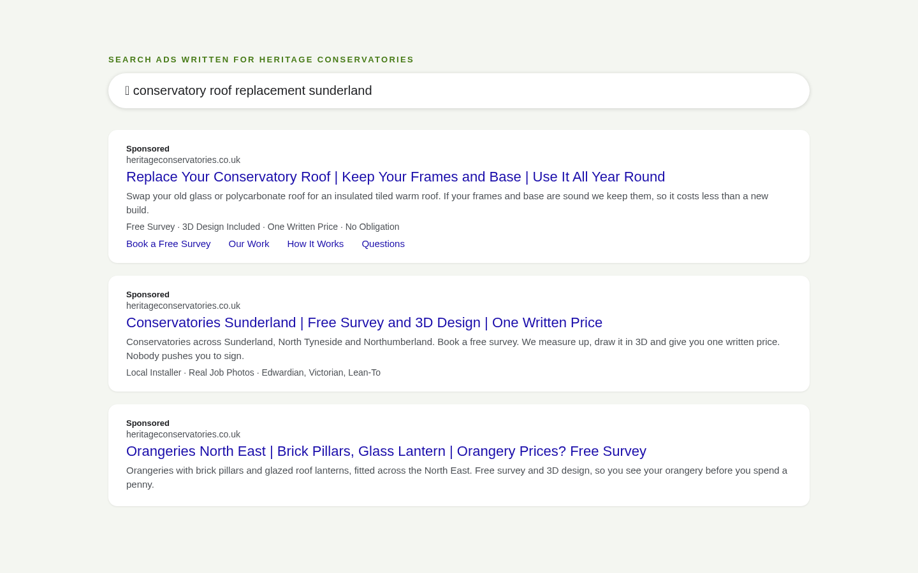Open the 'Conservatories Sunderland' ad headline

tap(364, 323)
